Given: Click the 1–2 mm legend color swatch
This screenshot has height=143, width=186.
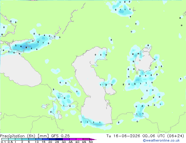Looking at the screenshot, I should 18,139.
